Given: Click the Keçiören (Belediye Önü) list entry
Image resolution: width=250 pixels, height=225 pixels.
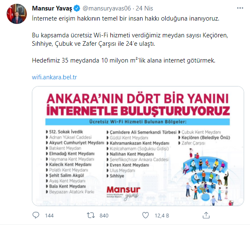Looking at the screenshot, I should point(204,138).
